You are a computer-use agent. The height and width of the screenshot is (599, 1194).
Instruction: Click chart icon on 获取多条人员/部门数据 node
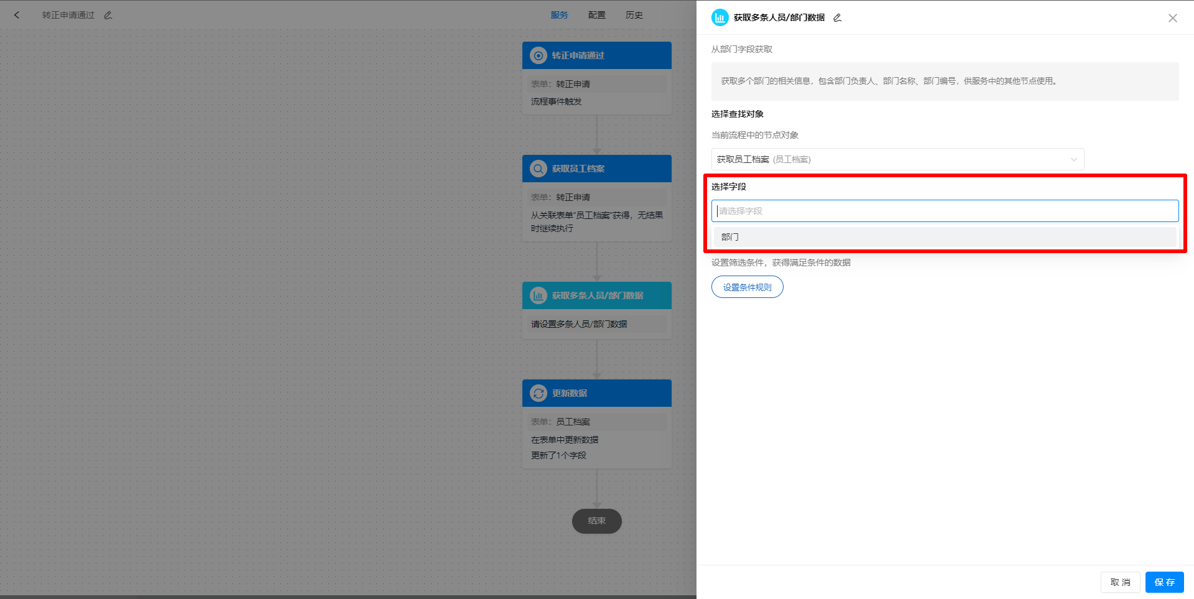click(538, 295)
